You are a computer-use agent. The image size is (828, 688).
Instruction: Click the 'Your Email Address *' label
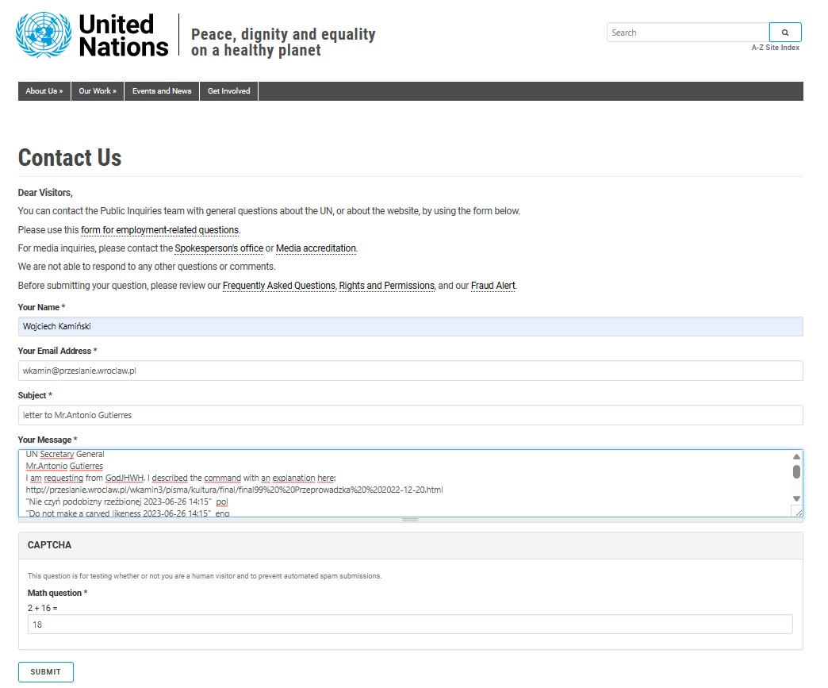click(x=58, y=351)
